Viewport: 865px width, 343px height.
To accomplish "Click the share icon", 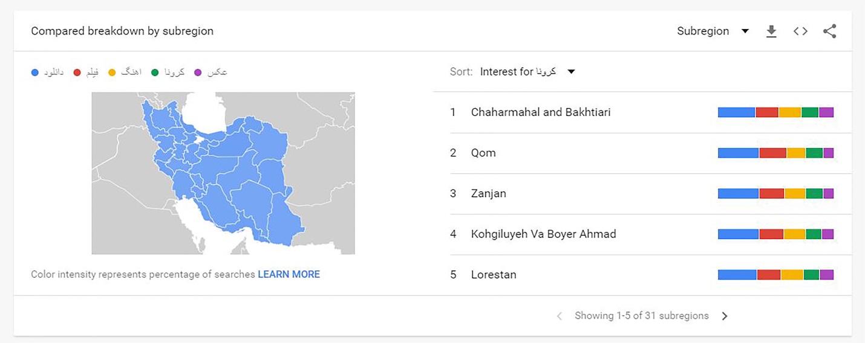I will tap(829, 31).
